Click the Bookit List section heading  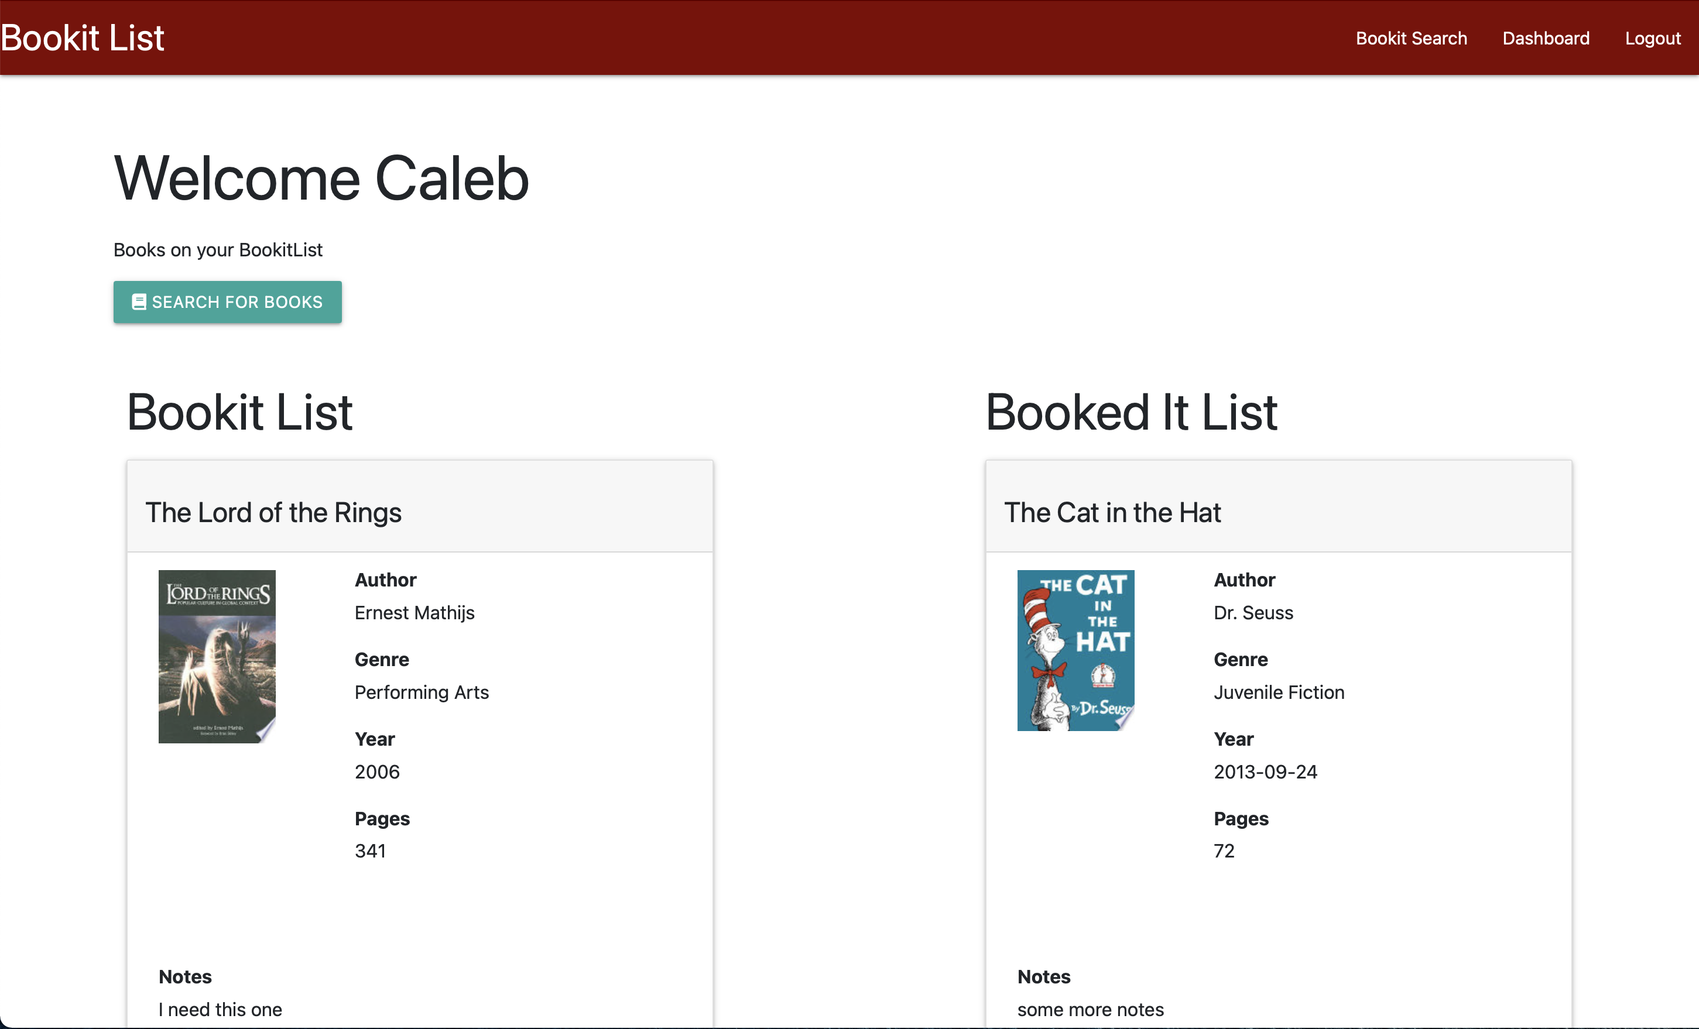click(240, 412)
